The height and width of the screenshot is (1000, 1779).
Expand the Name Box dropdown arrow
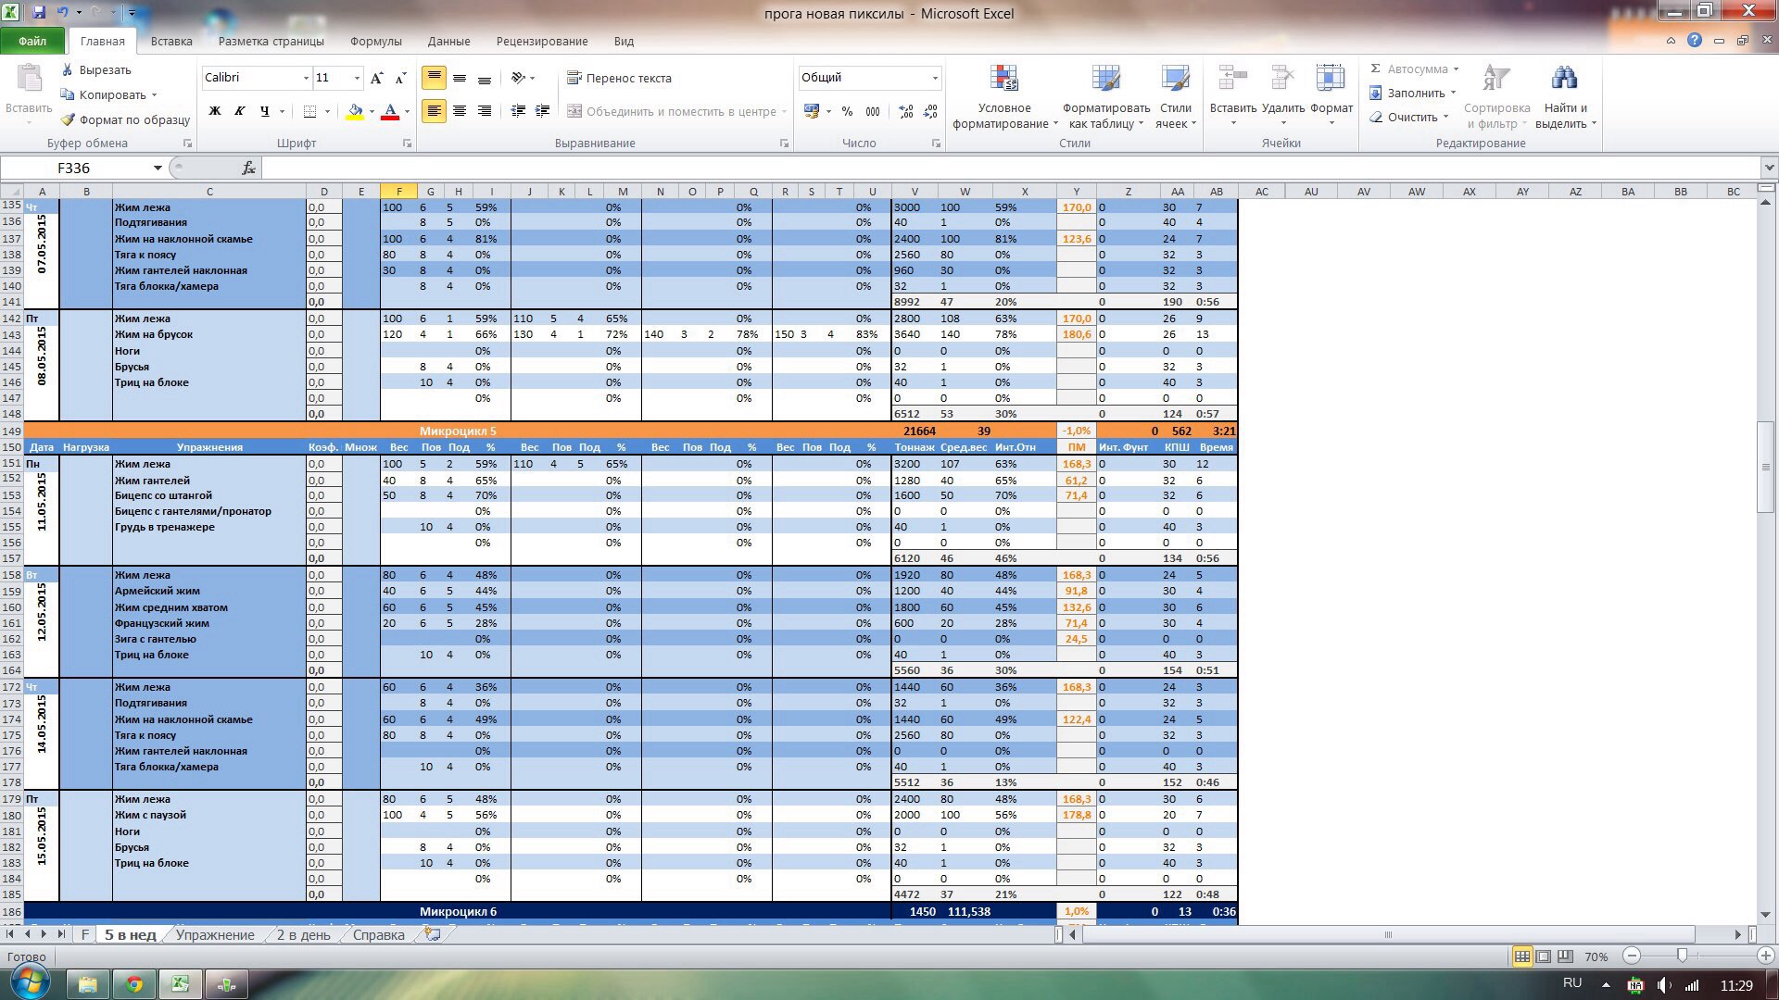coord(158,168)
